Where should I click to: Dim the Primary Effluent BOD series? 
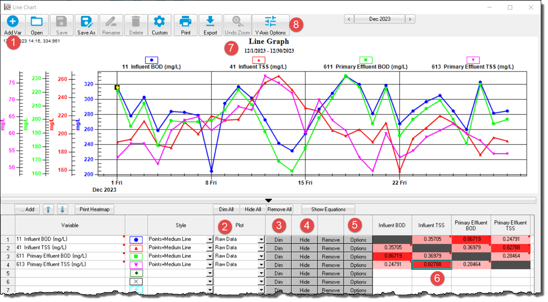click(278, 256)
